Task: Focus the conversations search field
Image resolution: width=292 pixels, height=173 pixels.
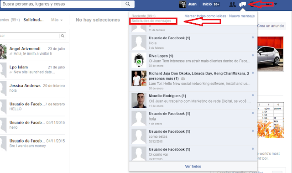Action: [29, 36]
